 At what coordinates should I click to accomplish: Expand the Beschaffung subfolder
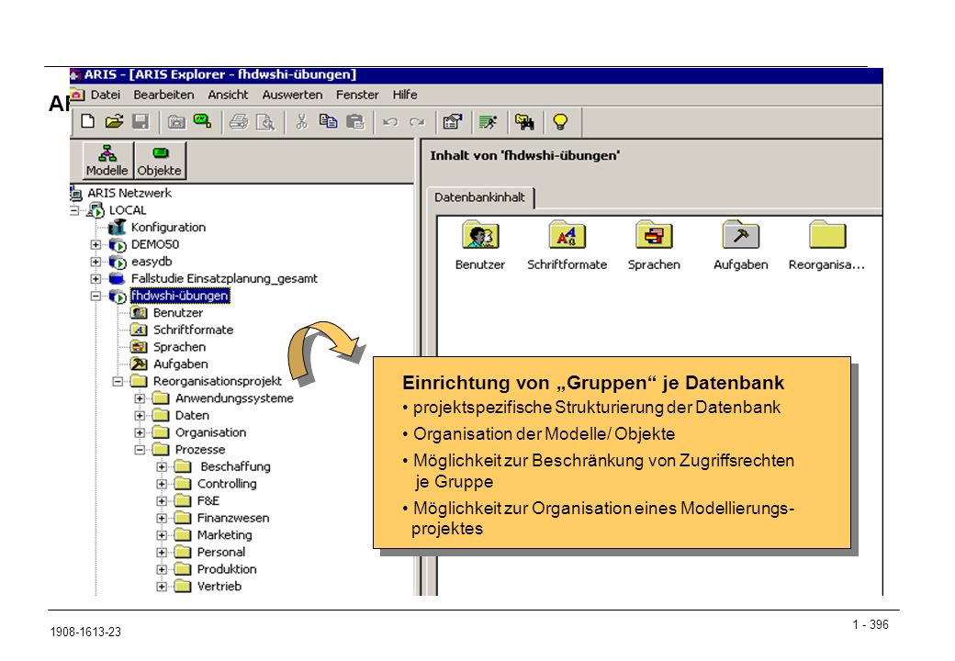pos(162,467)
